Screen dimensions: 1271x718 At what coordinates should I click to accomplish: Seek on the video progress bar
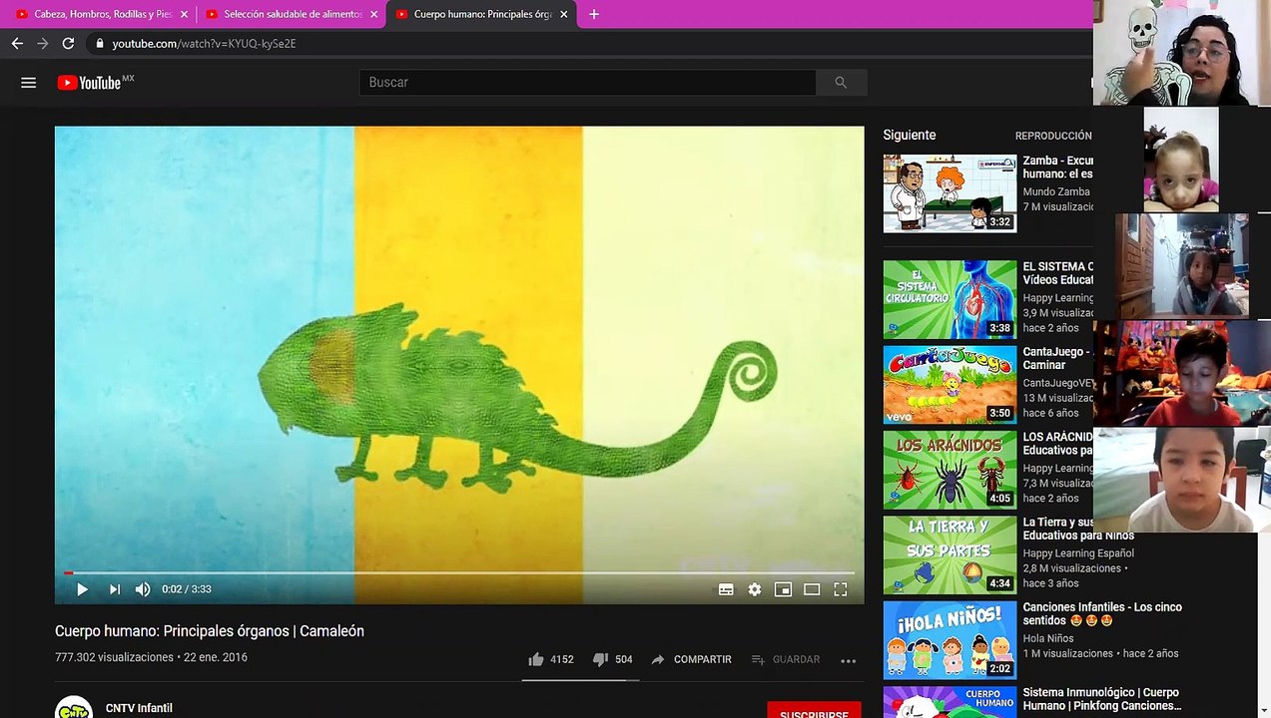(459, 572)
